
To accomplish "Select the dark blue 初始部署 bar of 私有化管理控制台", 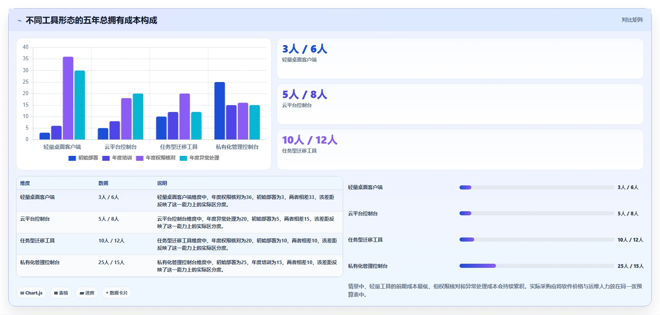I will point(219,111).
